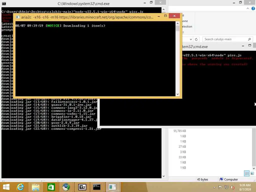Show hidden system tray icons arrow
Screen dimensions: 256x192
214,187
